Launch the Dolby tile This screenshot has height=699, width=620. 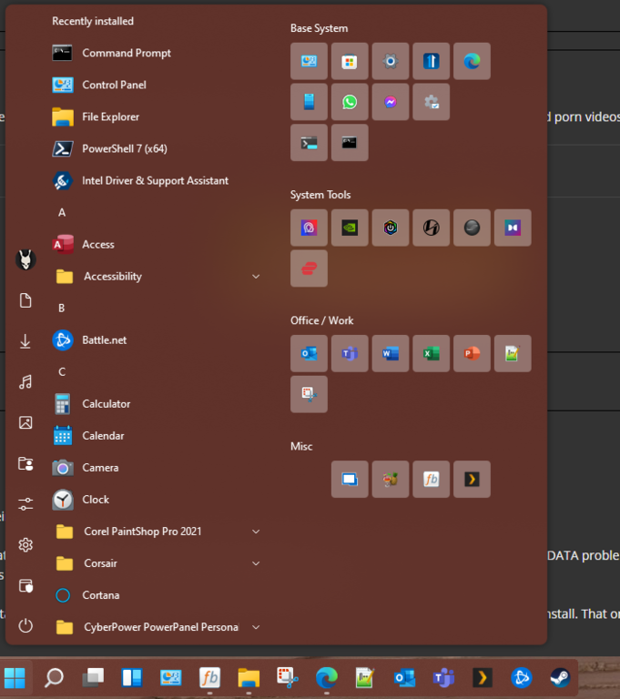click(513, 228)
